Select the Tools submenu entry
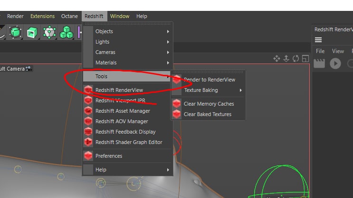This screenshot has height=198, width=353. (x=127, y=76)
